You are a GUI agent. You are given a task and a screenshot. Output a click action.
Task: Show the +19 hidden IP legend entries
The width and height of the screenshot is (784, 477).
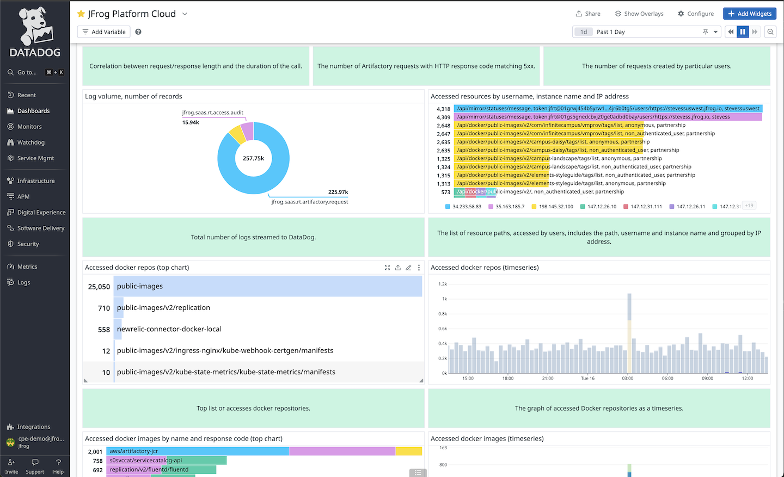click(x=749, y=206)
